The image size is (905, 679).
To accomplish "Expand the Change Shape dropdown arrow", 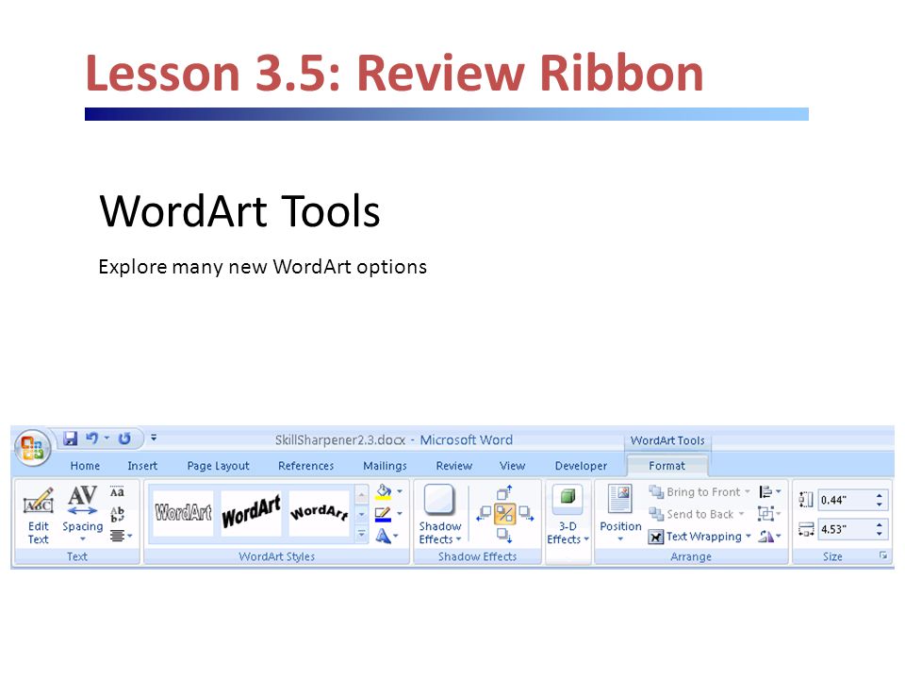I will click(x=396, y=537).
